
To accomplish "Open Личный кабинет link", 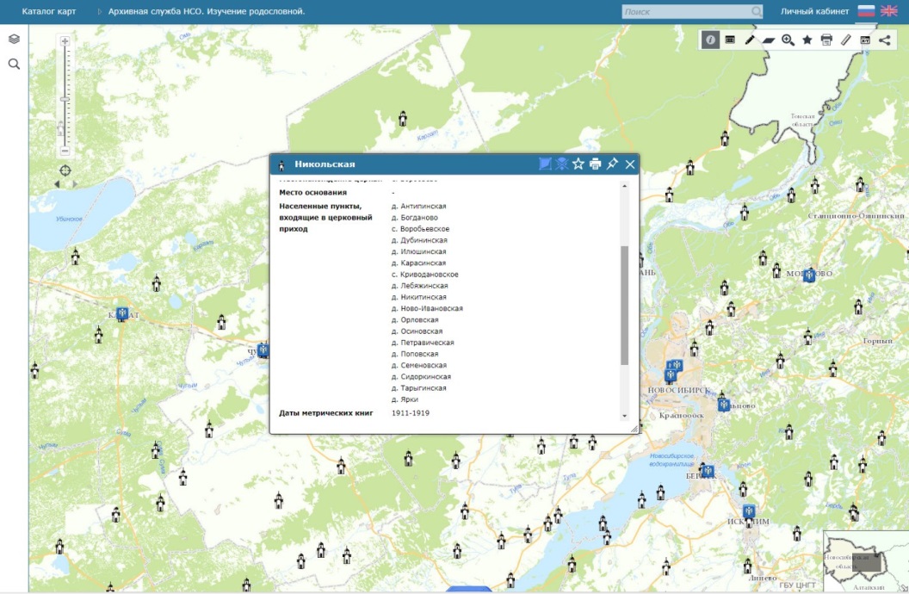I will pyautogui.click(x=814, y=11).
